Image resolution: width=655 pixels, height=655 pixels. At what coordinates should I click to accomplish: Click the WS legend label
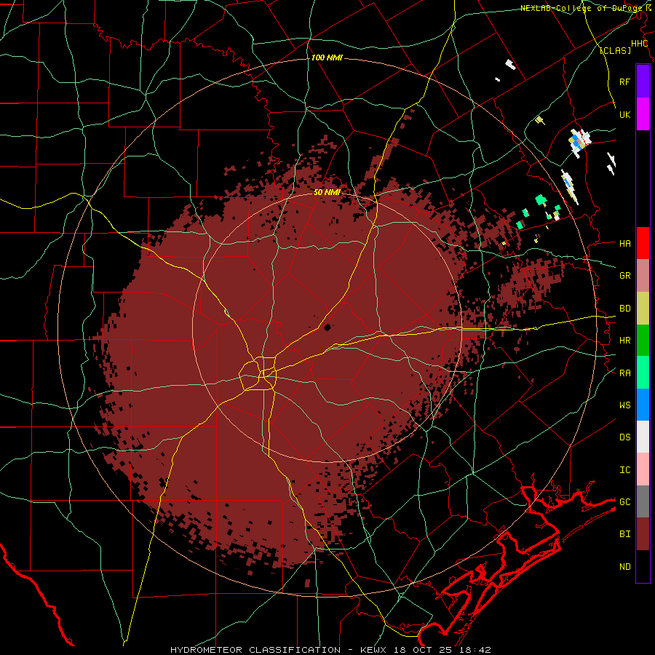tap(624, 405)
